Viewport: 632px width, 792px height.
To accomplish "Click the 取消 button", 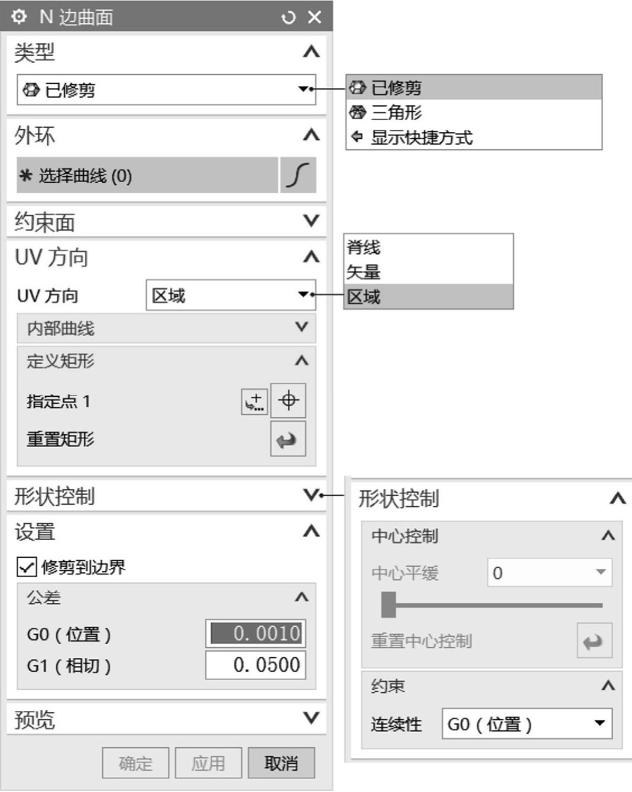I will tap(281, 763).
